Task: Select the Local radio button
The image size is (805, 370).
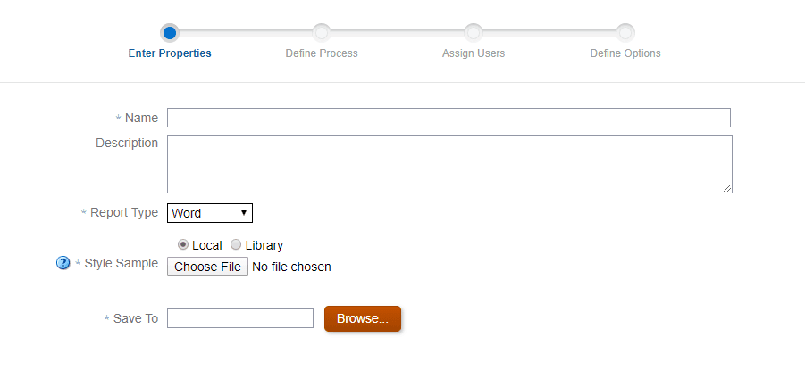Action: coord(184,244)
